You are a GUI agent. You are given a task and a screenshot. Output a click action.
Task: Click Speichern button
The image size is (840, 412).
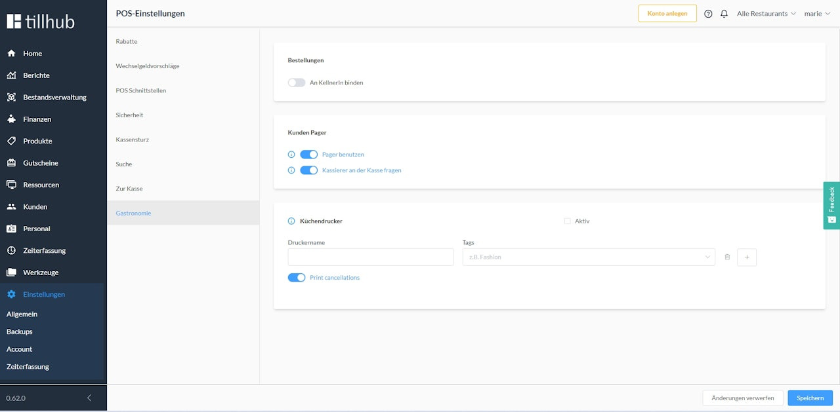pyautogui.click(x=810, y=398)
